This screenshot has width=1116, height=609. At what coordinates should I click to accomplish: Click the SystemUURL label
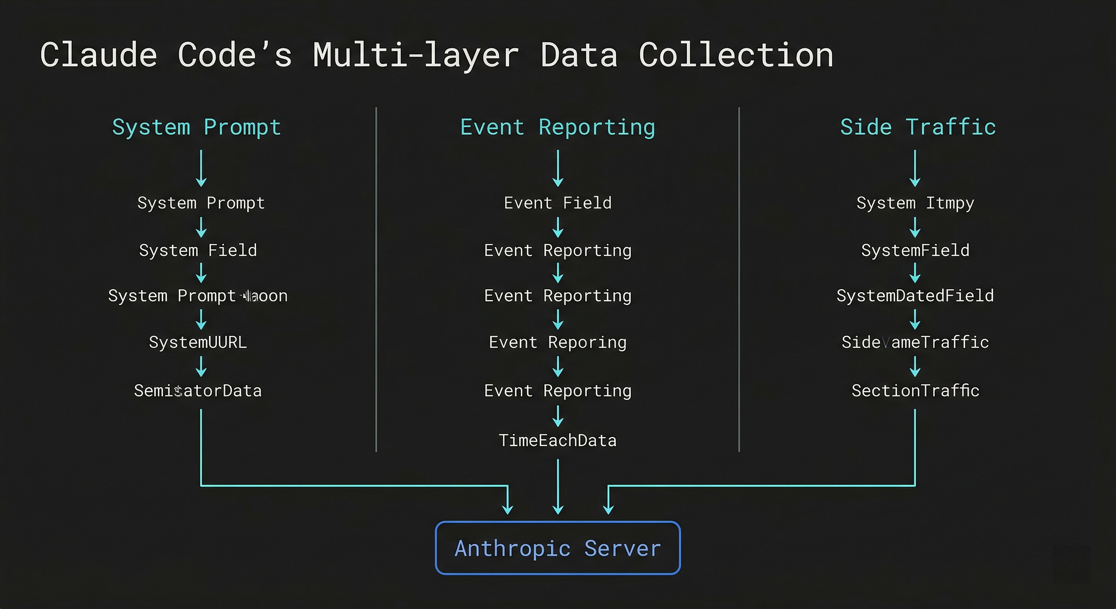tap(198, 343)
